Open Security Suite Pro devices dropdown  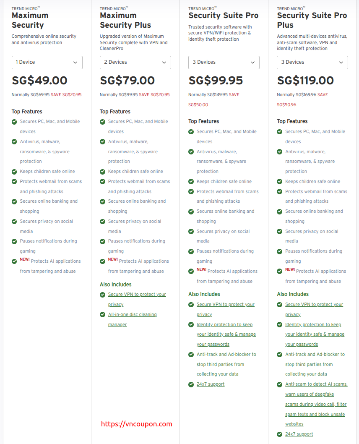[x=224, y=63]
